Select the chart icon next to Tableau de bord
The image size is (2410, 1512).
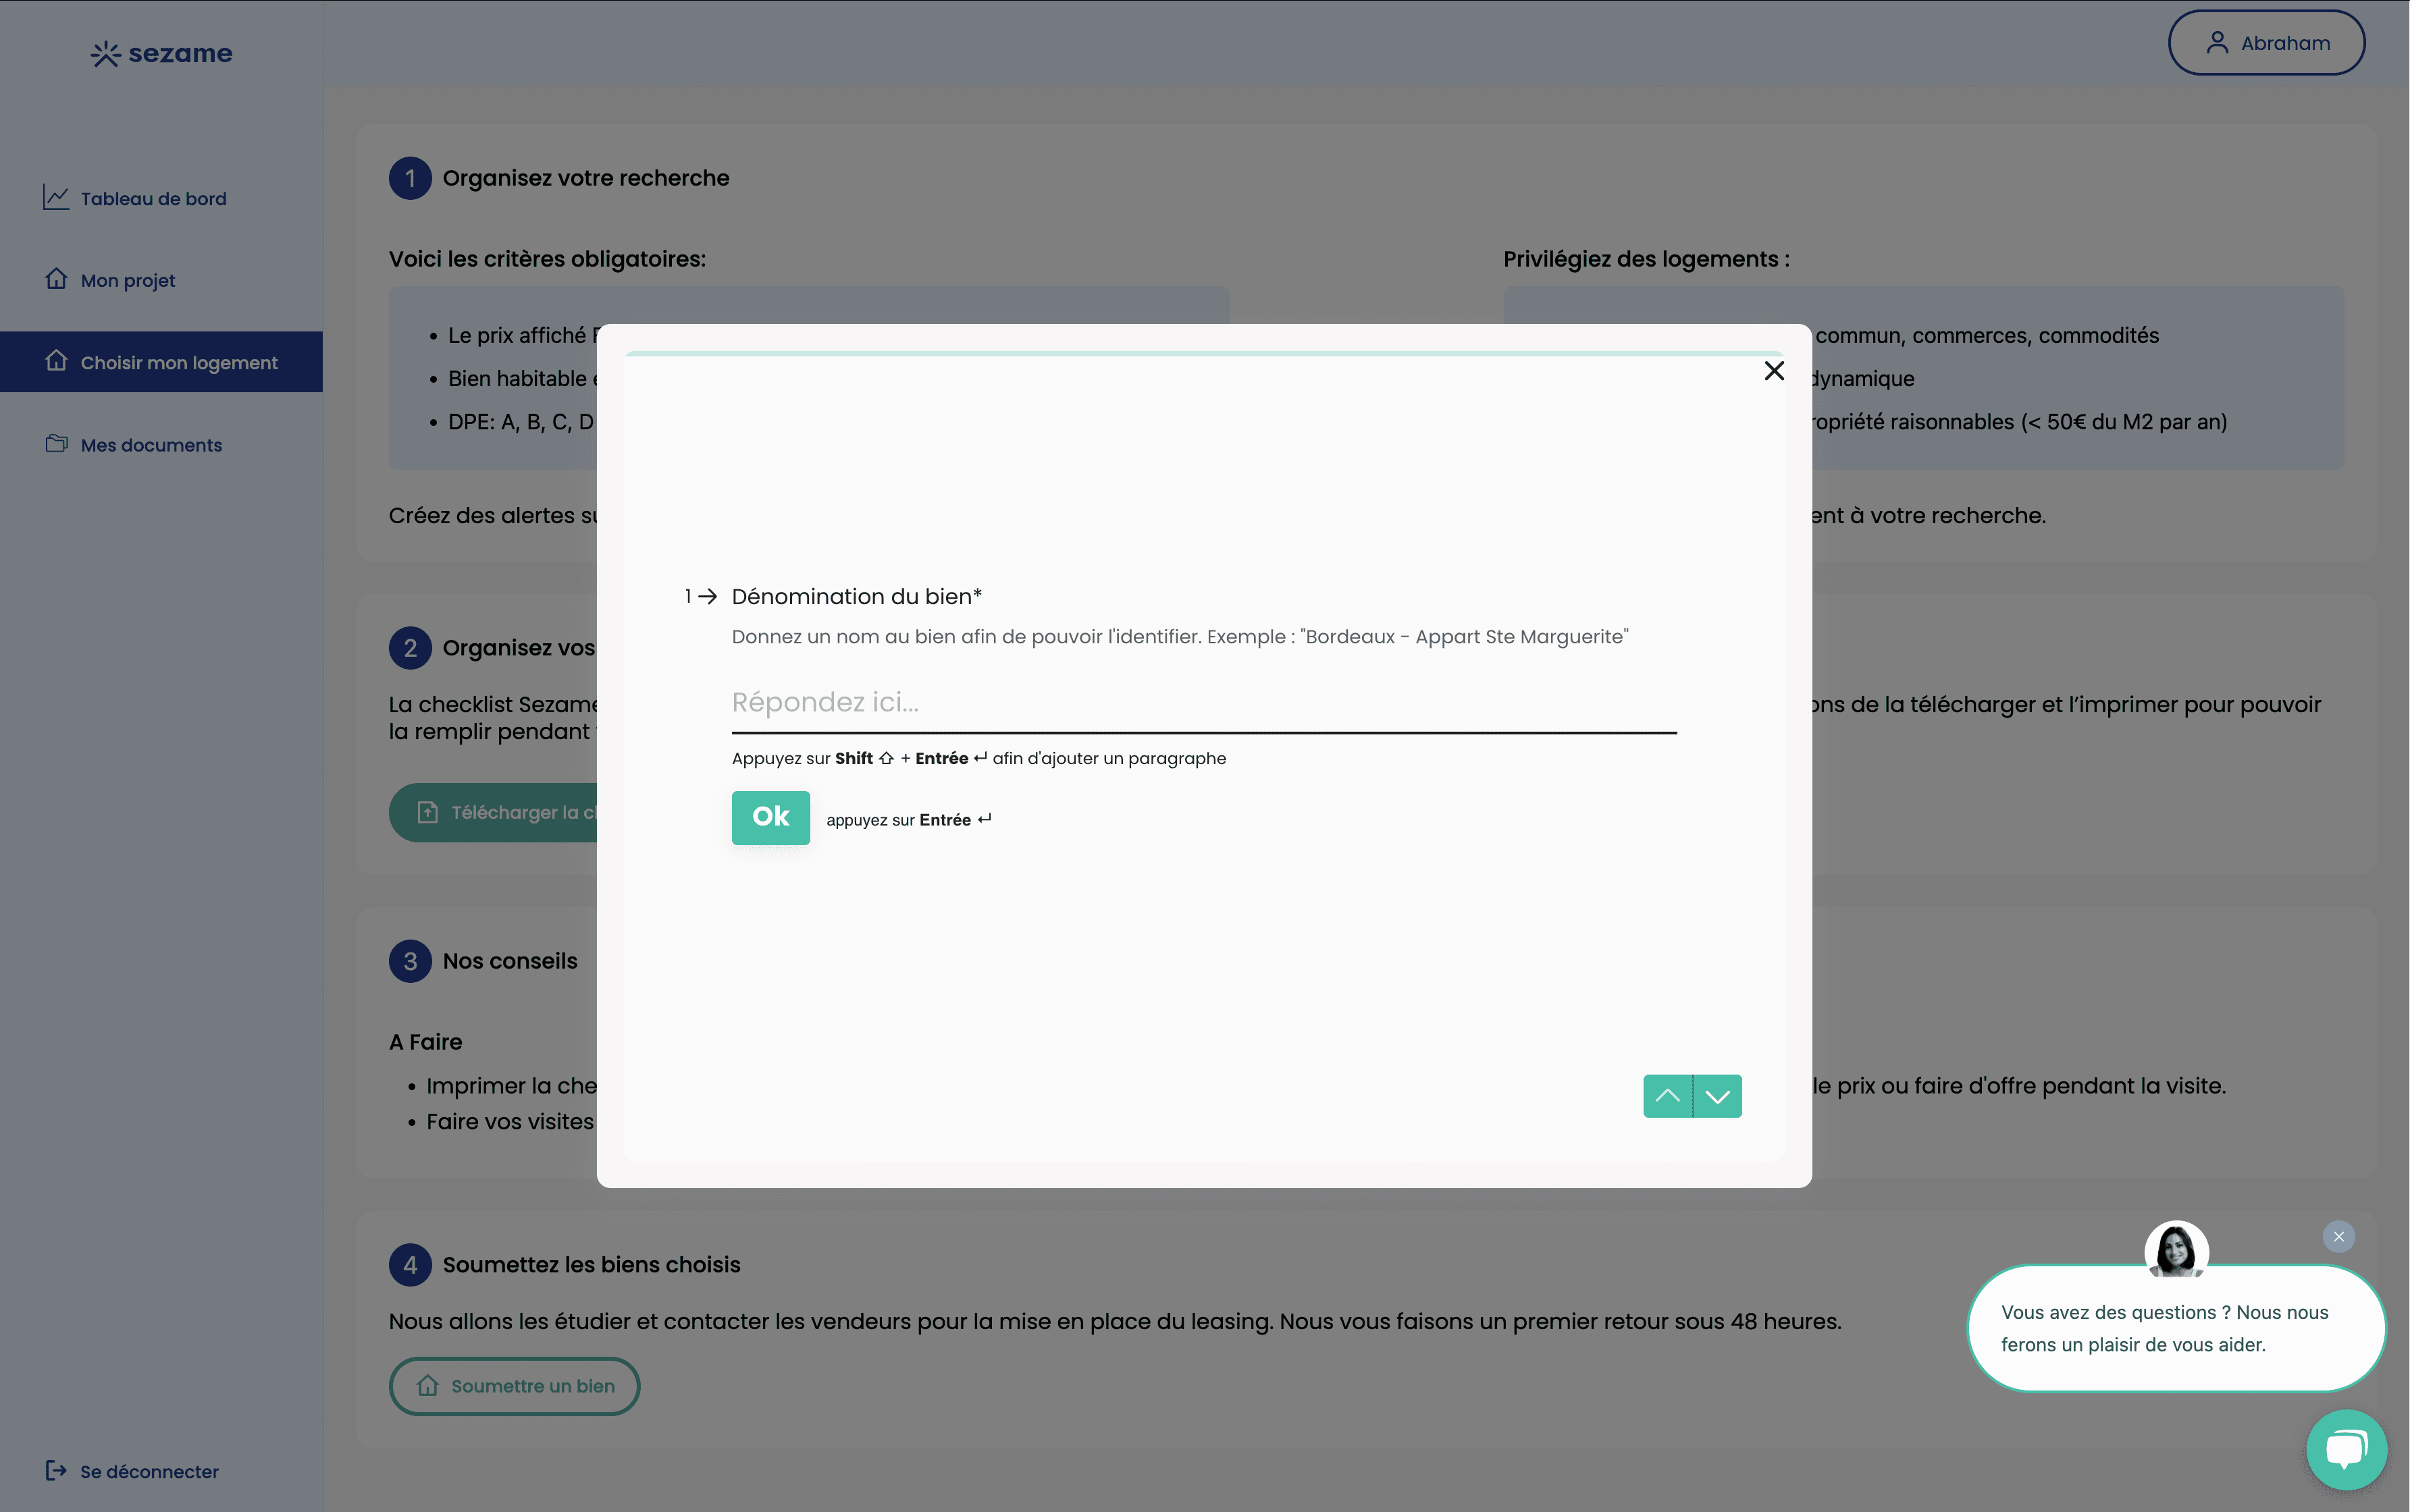(x=57, y=197)
